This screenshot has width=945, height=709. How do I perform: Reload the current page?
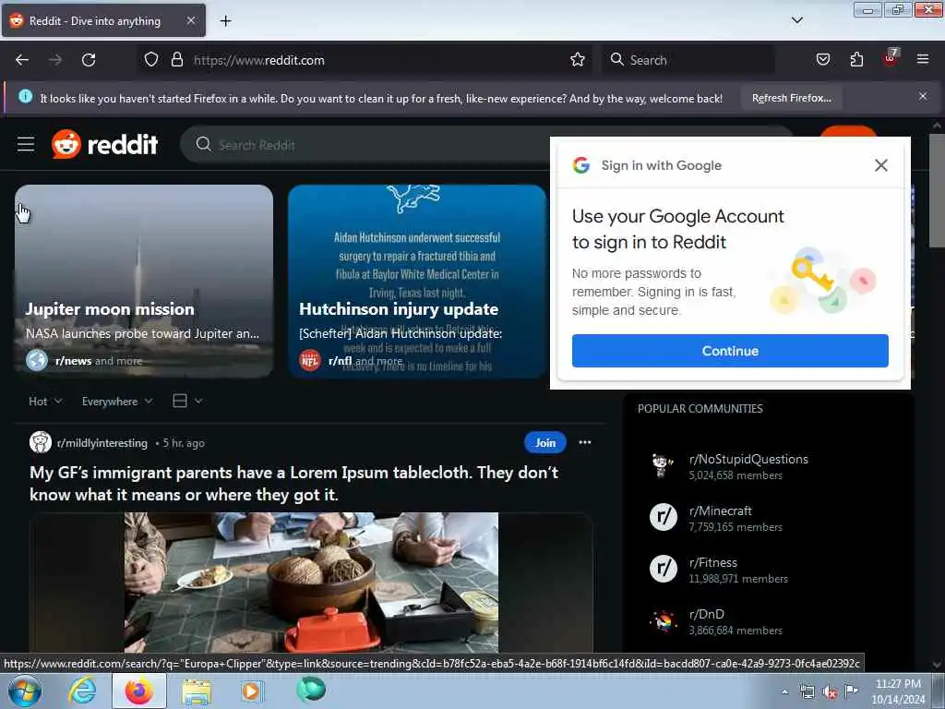(x=89, y=60)
